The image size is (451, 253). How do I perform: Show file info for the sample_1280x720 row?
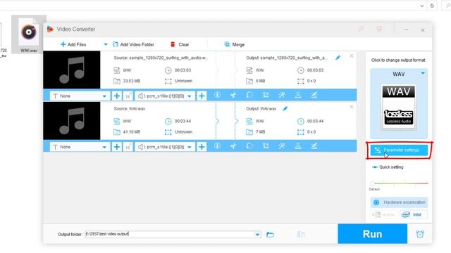[x=218, y=95]
